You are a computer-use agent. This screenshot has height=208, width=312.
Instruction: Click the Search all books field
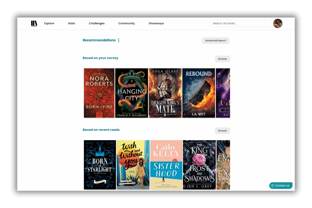point(240,23)
